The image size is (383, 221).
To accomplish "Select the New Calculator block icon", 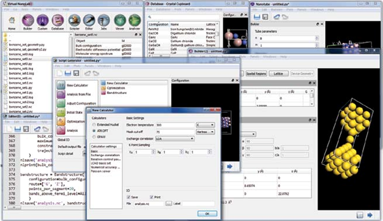I will (x=61, y=85).
